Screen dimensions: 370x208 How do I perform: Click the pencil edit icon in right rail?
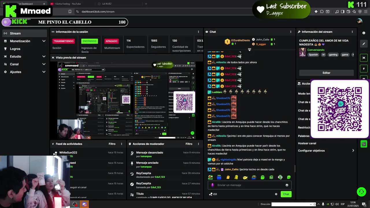click(x=364, y=44)
